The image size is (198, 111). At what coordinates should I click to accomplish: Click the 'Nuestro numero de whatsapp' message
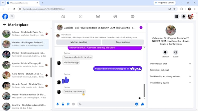[118, 69]
